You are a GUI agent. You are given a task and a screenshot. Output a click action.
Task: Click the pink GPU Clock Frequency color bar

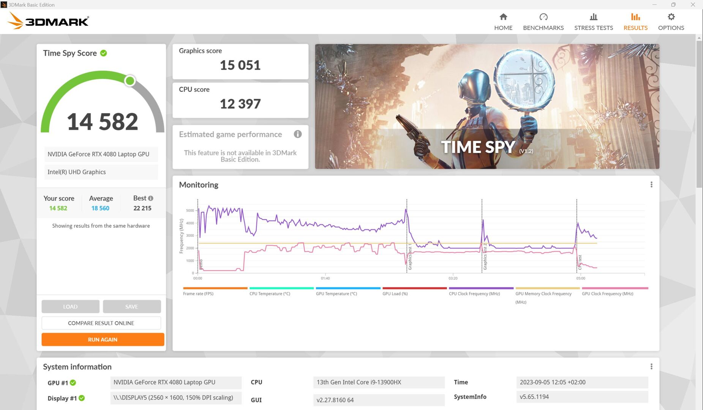click(x=615, y=288)
